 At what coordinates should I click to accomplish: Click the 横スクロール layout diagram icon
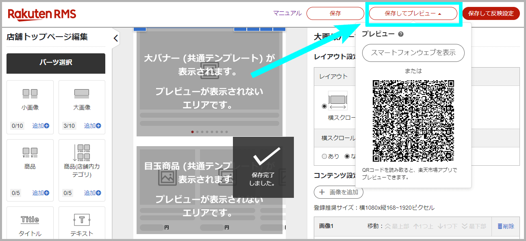click(338, 101)
